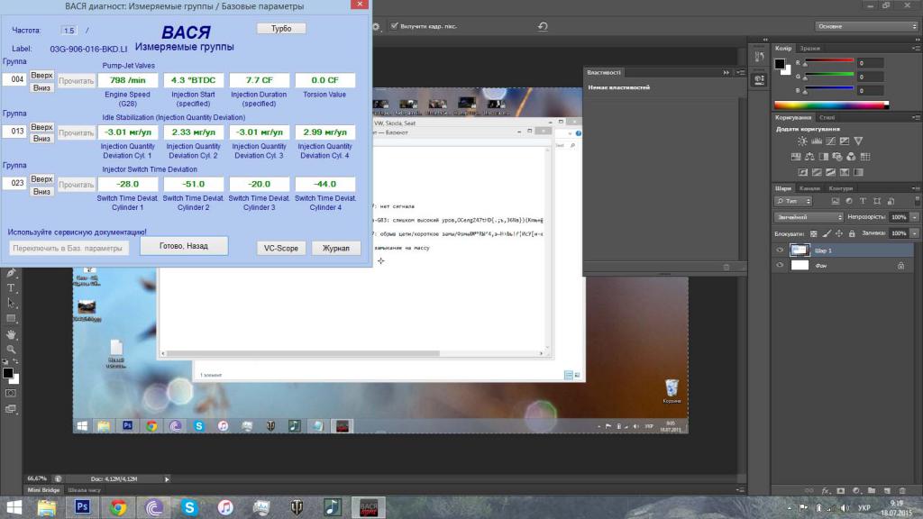Click Вверх for group 013

pos(41,127)
